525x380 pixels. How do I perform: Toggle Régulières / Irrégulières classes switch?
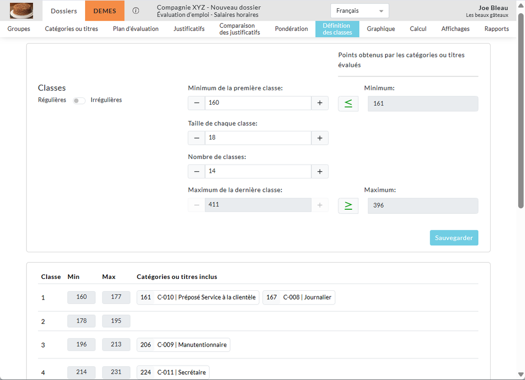[79, 101]
